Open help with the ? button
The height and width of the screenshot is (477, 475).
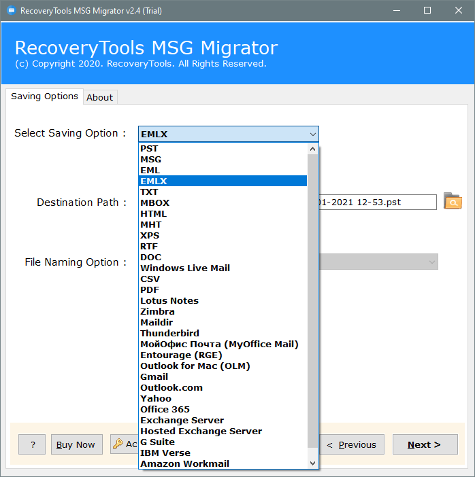[32, 444]
